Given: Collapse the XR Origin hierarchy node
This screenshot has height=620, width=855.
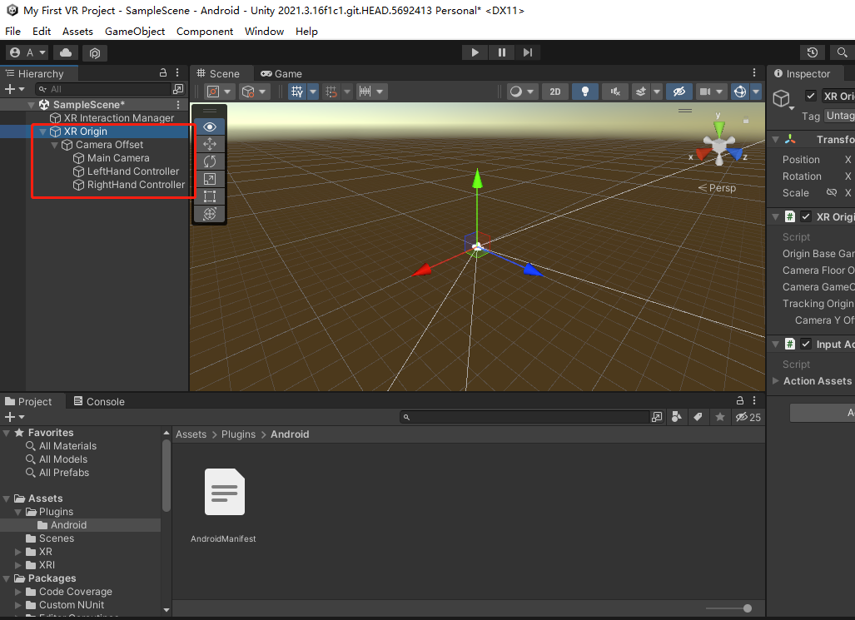Looking at the screenshot, I should click(x=43, y=131).
